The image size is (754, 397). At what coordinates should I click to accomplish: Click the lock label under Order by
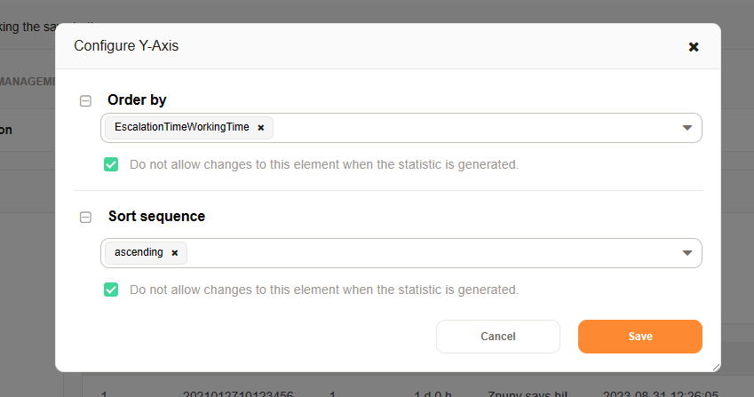click(x=323, y=164)
